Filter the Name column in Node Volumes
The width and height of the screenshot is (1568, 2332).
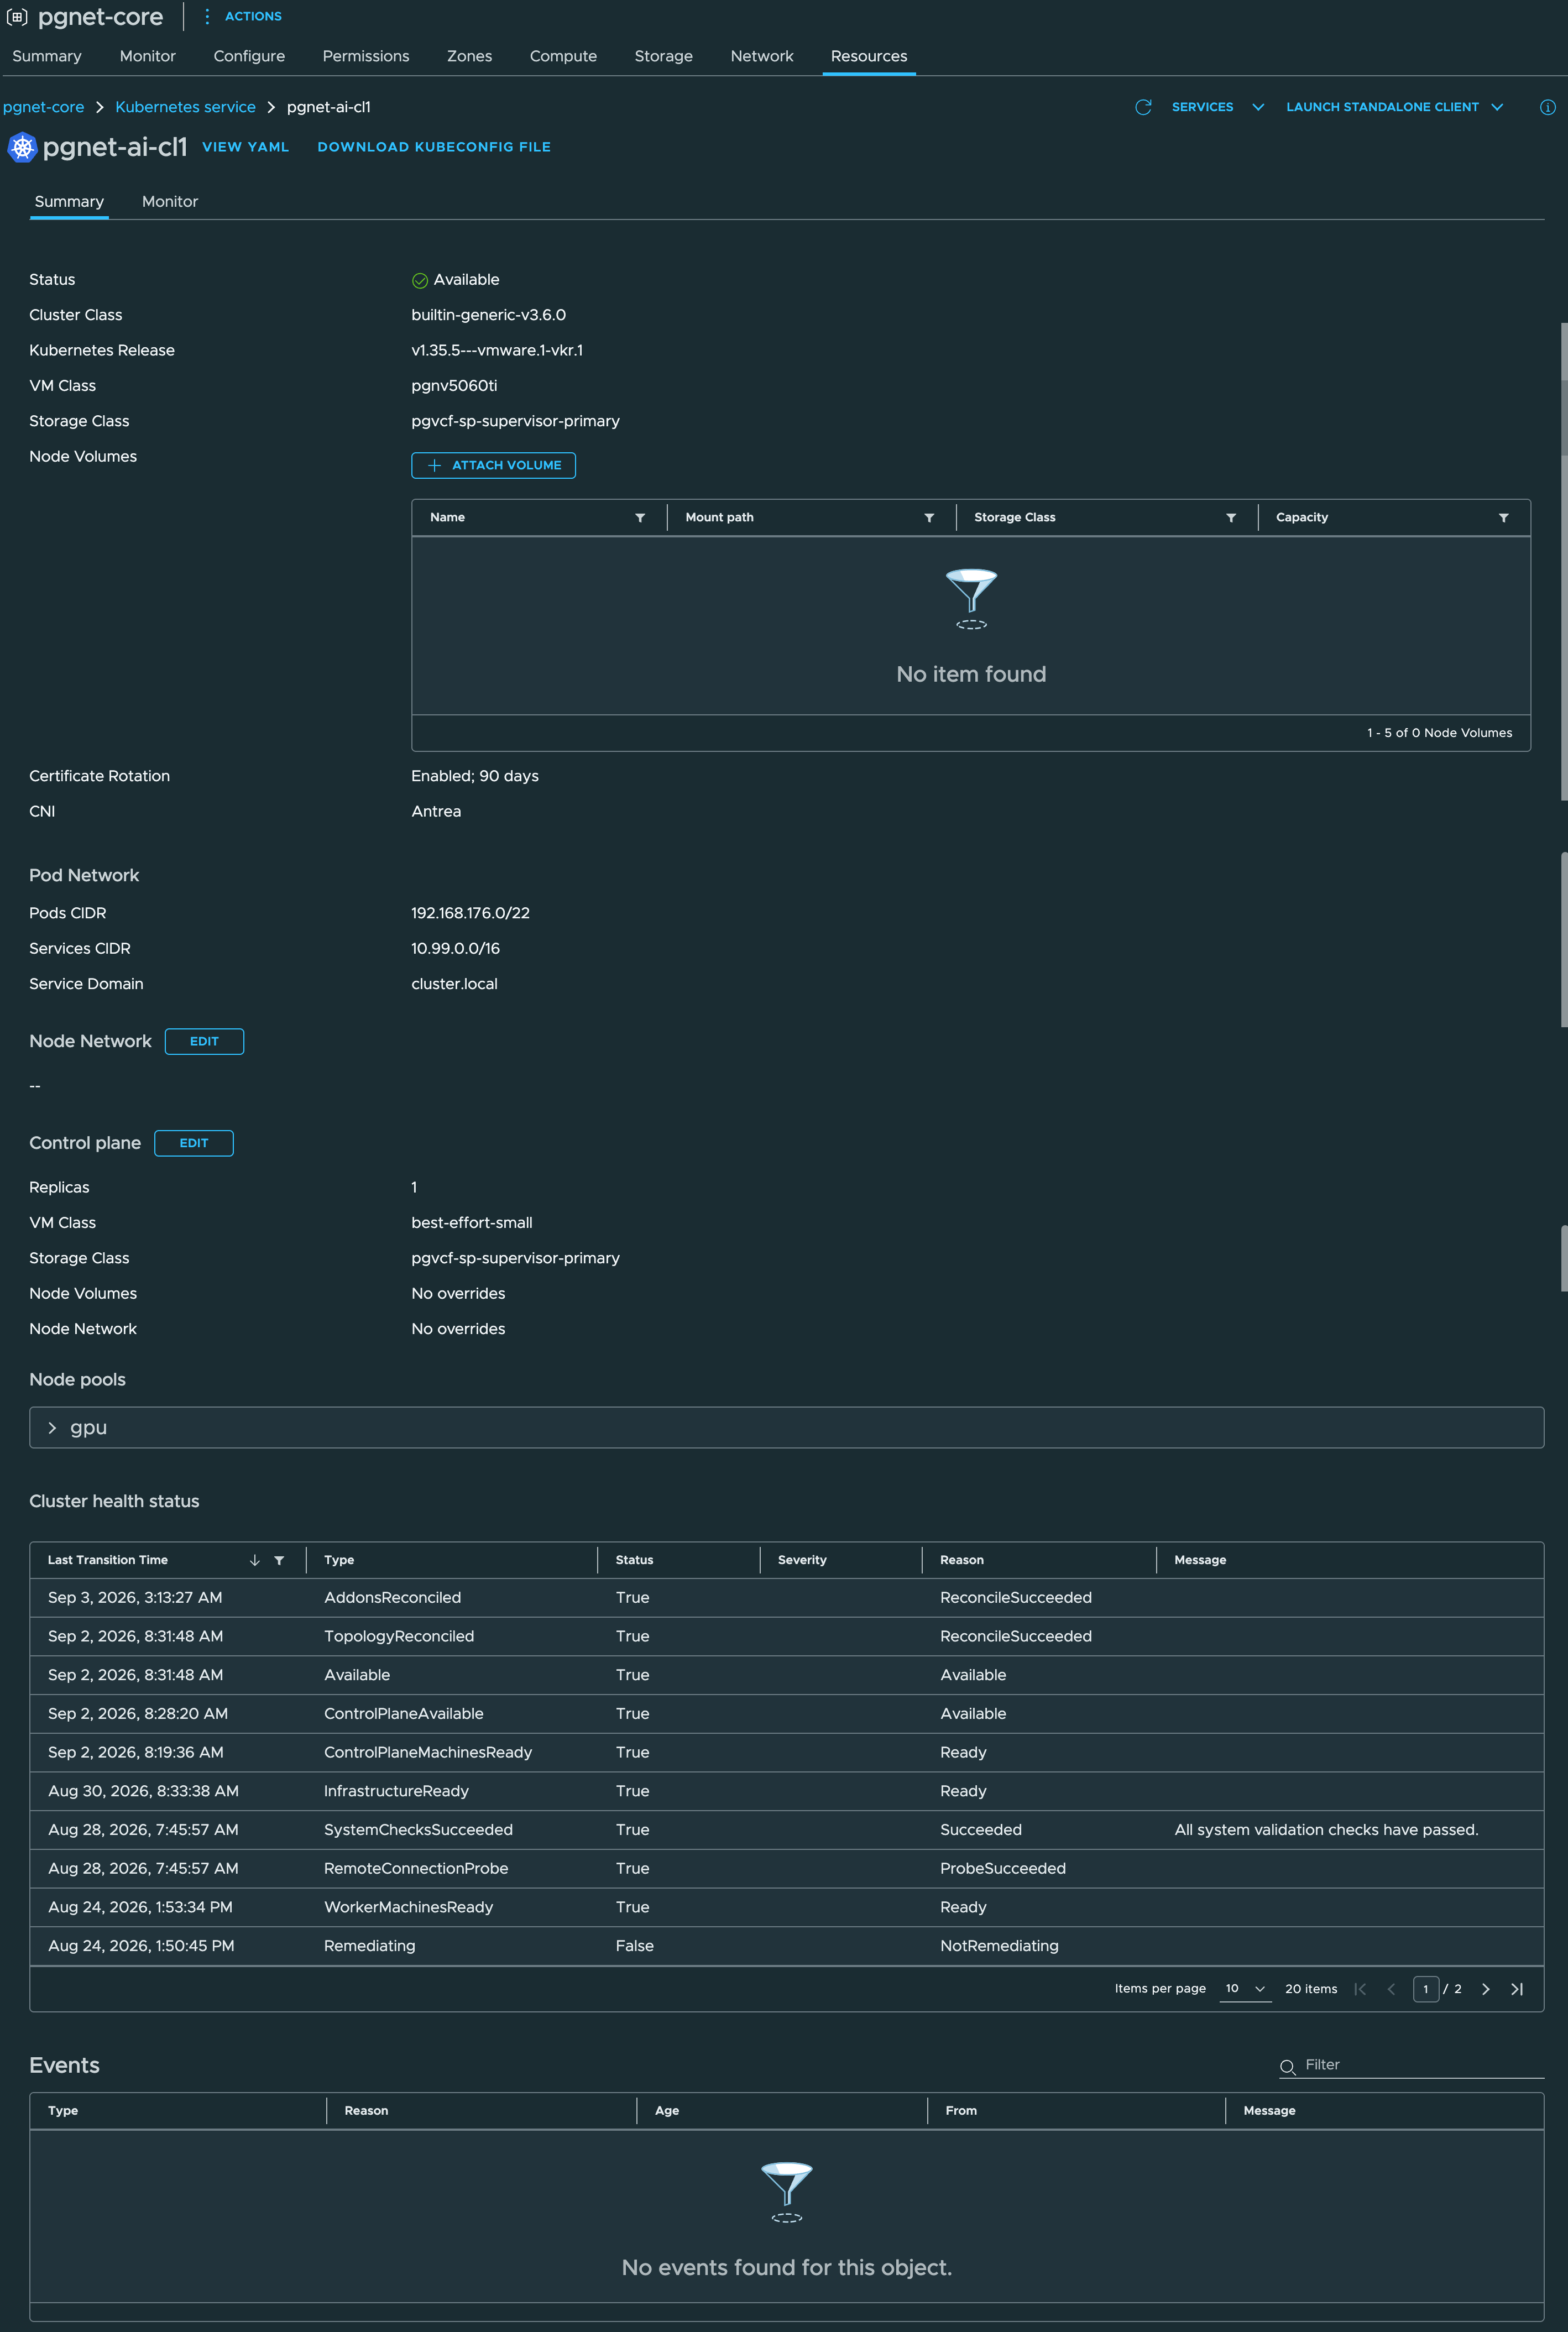coord(640,518)
